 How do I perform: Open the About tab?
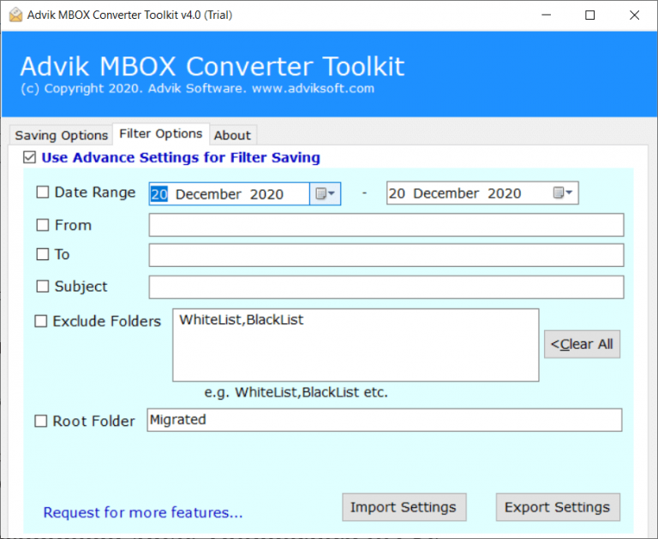(x=232, y=135)
